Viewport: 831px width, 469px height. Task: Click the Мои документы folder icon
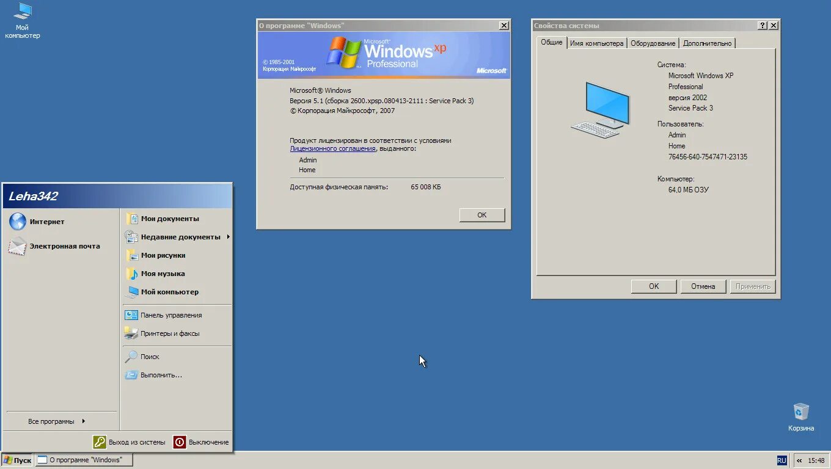point(131,219)
